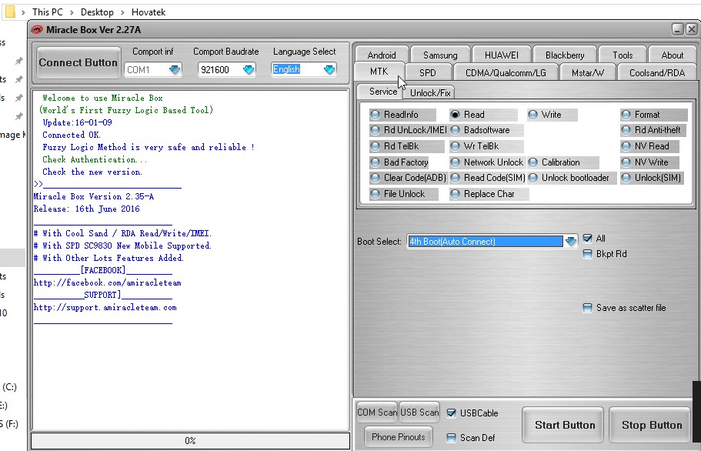Switch to the Samsung tab

[439, 55]
